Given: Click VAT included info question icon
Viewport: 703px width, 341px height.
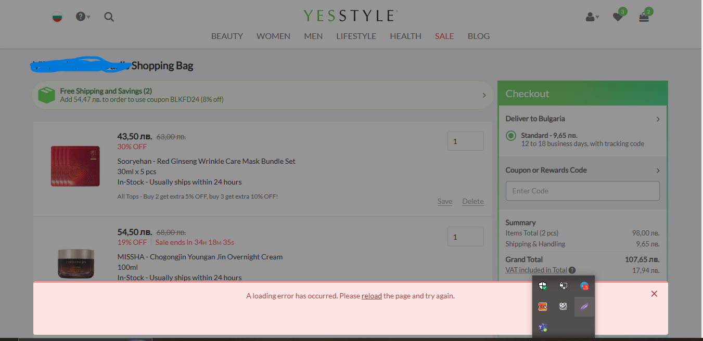Looking at the screenshot, I should pos(572,270).
